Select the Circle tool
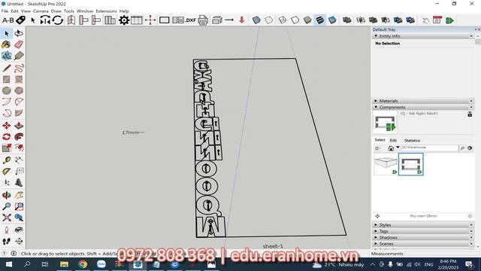This screenshot has height=271, width=481. [x=7, y=90]
